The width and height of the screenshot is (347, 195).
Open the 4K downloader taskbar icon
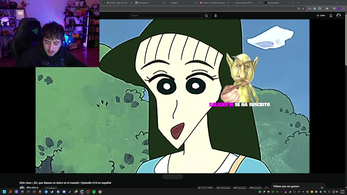22,192
